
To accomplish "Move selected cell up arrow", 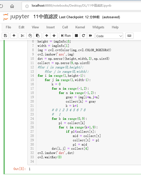I will (x=47, y=36).
